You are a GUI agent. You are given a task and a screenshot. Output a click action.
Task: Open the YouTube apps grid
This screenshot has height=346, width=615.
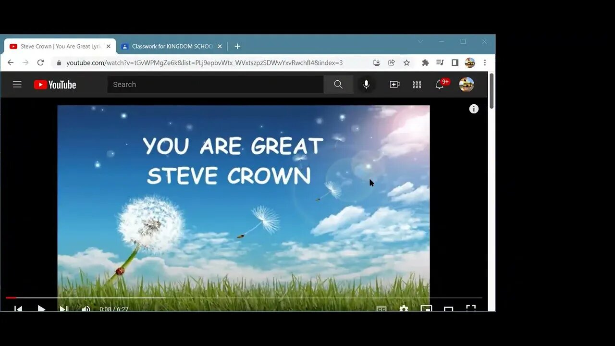pyautogui.click(x=417, y=85)
